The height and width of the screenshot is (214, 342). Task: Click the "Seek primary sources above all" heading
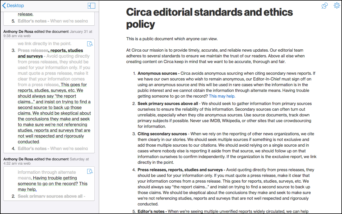click(168, 104)
